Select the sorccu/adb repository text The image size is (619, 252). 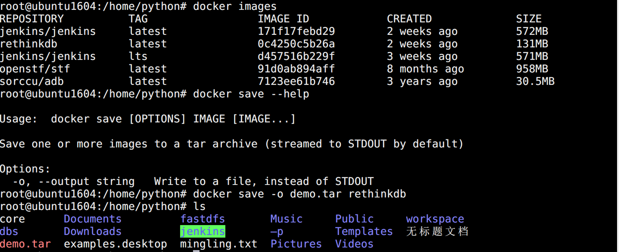(32, 82)
